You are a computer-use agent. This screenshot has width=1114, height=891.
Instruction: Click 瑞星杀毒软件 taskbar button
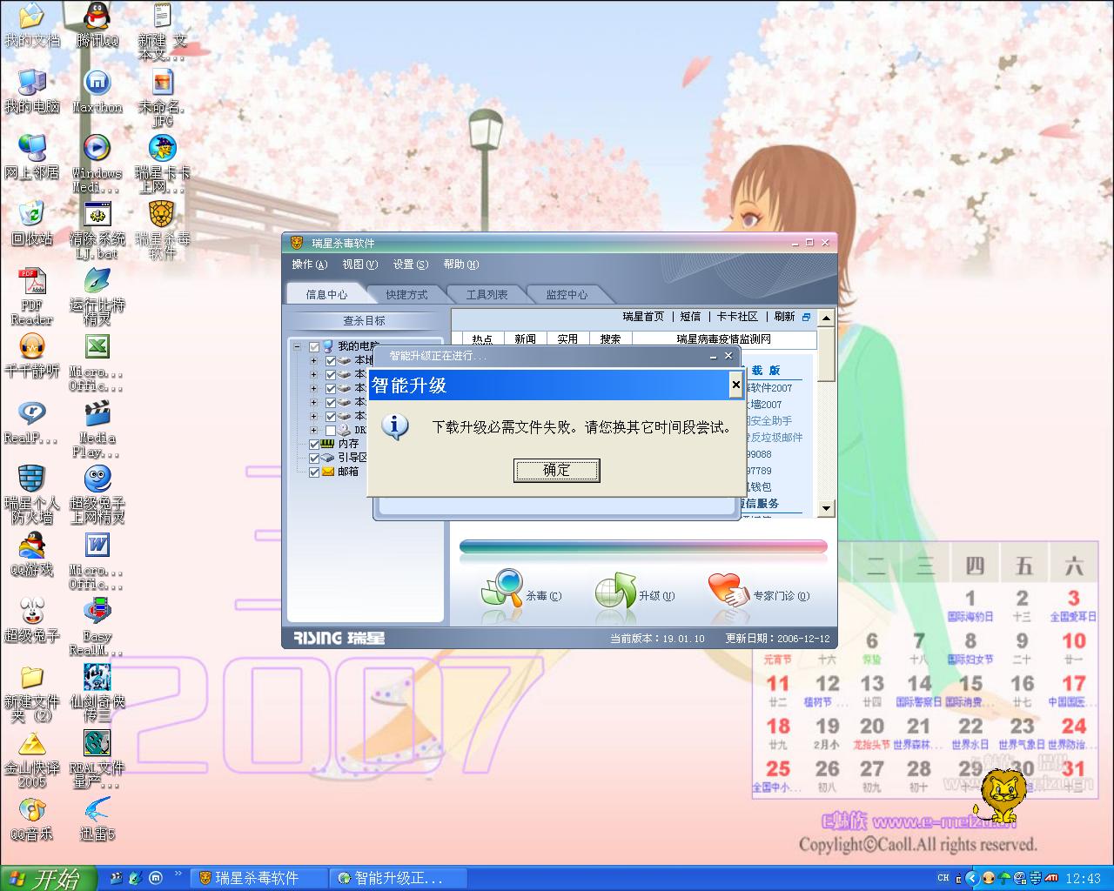click(x=260, y=878)
